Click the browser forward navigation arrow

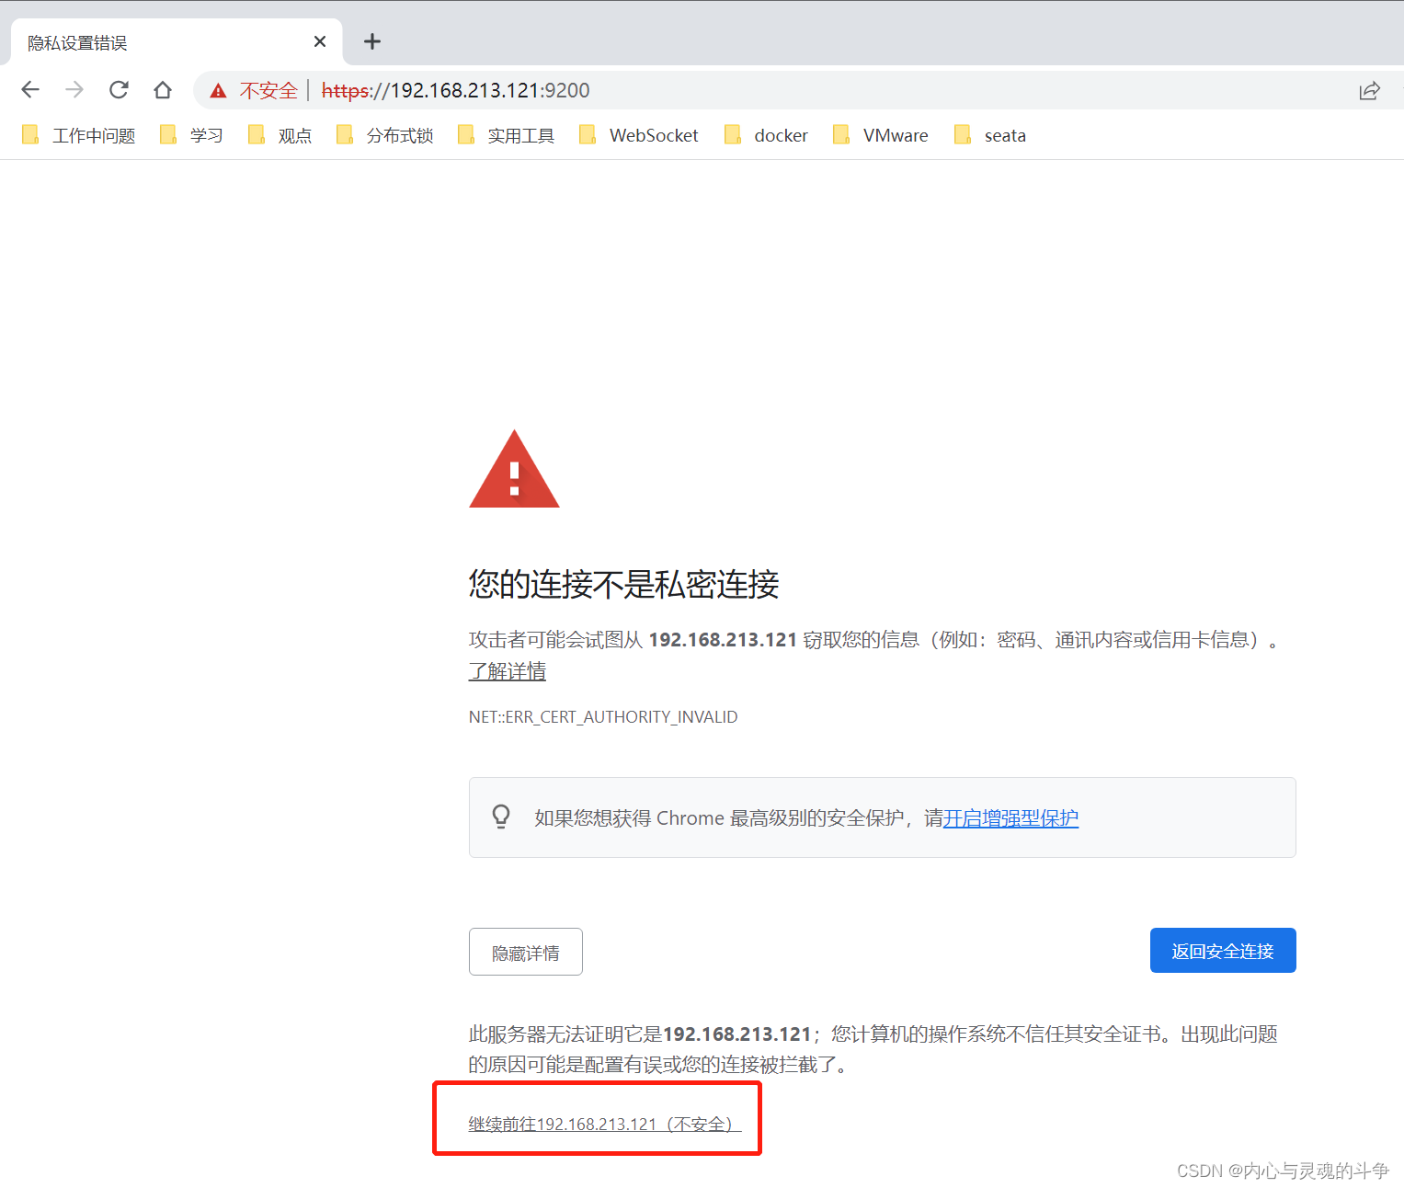(x=74, y=89)
